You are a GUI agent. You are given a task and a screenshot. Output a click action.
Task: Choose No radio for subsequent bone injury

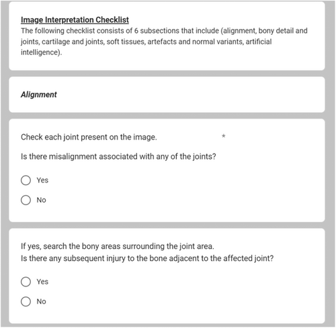tap(26, 302)
